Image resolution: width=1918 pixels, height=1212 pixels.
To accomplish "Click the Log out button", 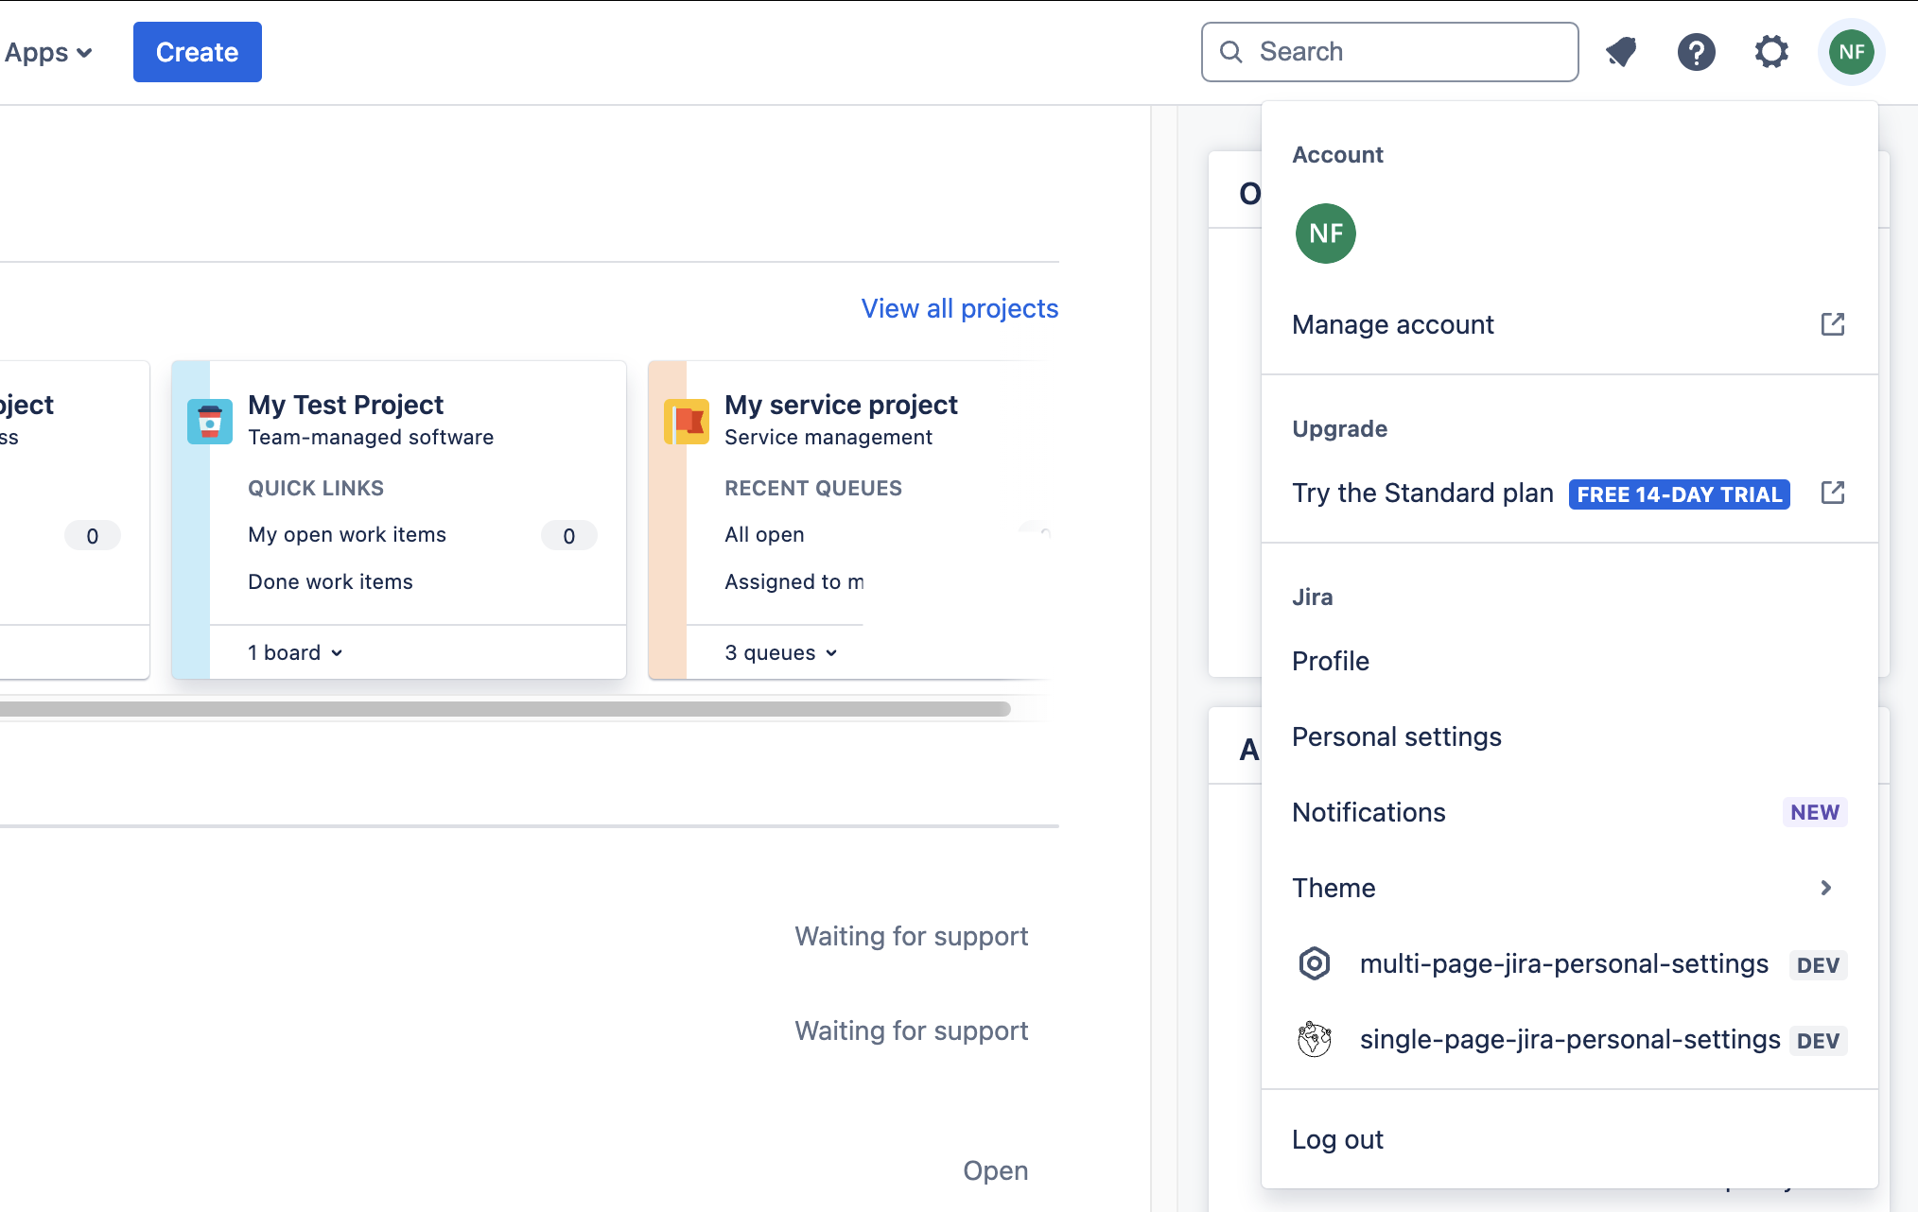I will (x=1337, y=1138).
